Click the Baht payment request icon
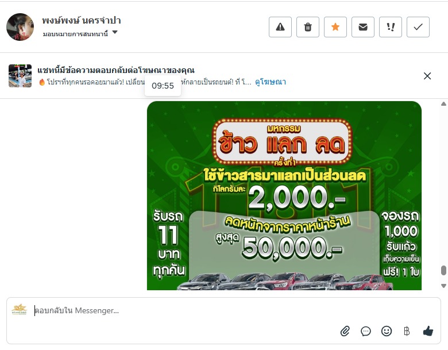 click(407, 331)
